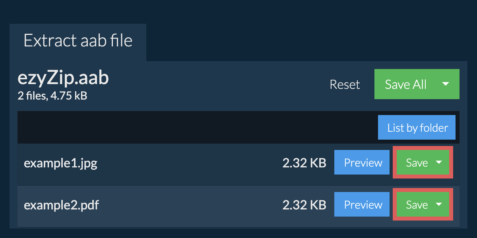Preview the example1.jpg file

click(363, 163)
